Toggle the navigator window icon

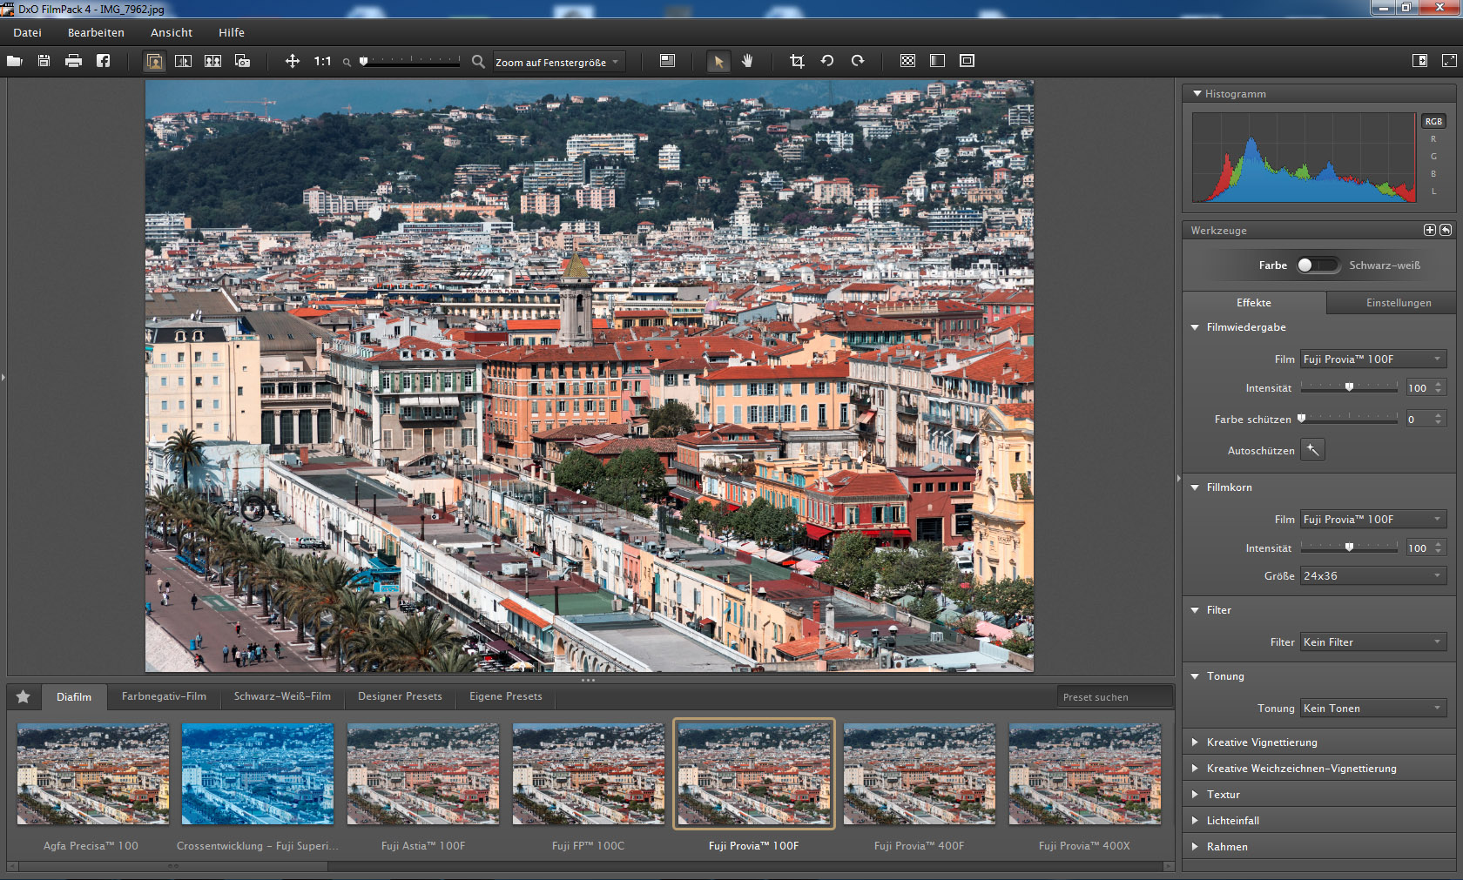(667, 61)
